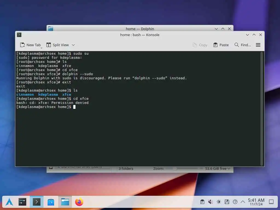Open the Arch application launcher
The image size is (280, 210).
click(x=9, y=202)
